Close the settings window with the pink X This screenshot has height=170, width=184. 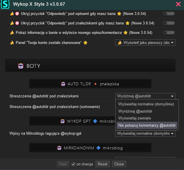coord(178,4)
